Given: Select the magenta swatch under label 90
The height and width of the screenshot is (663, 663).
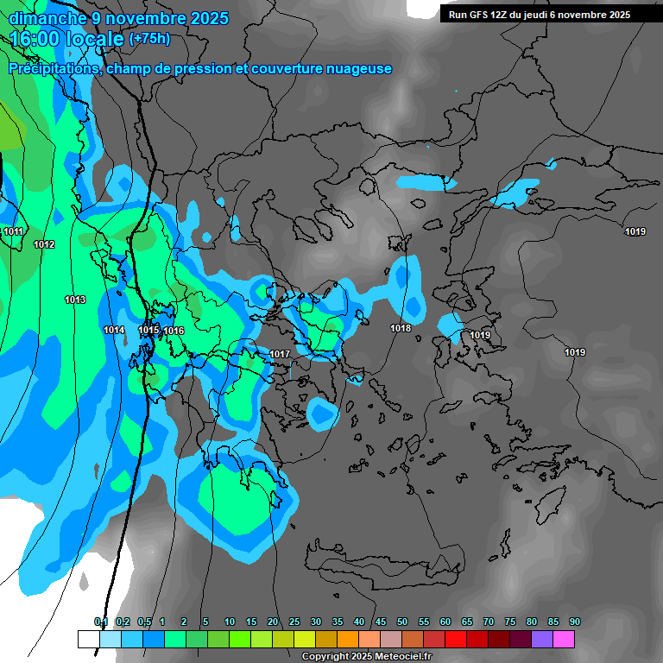Looking at the screenshot, I should [x=564, y=639].
